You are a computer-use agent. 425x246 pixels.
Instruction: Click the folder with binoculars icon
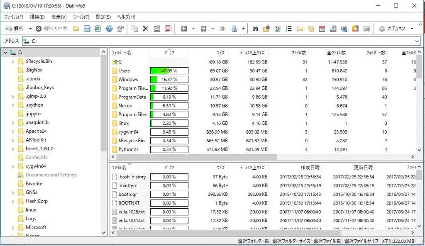pyautogui.click(x=266, y=29)
